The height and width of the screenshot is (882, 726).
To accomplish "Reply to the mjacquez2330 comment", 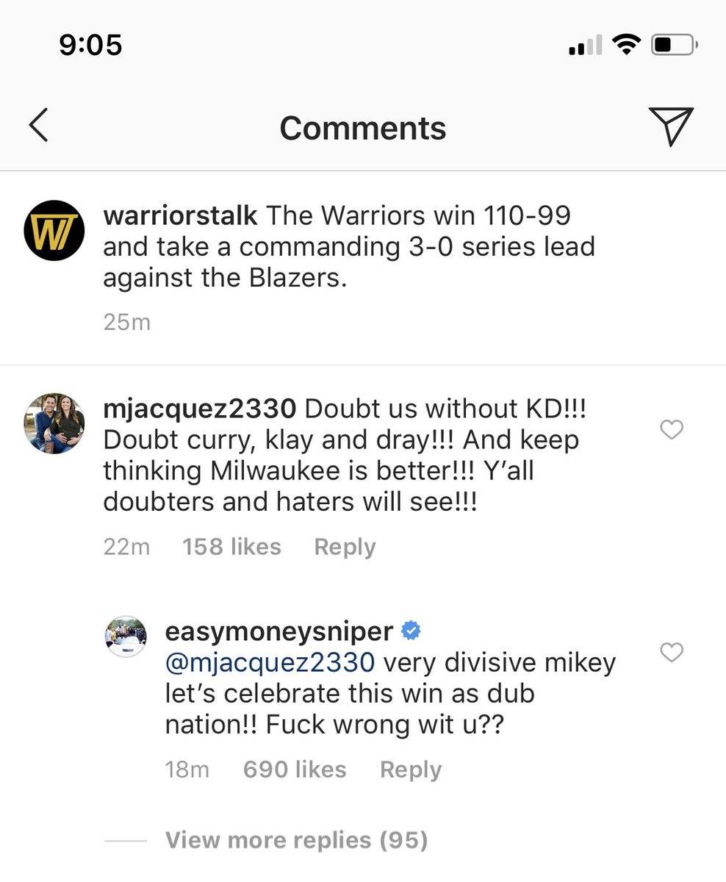I will (x=345, y=547).
